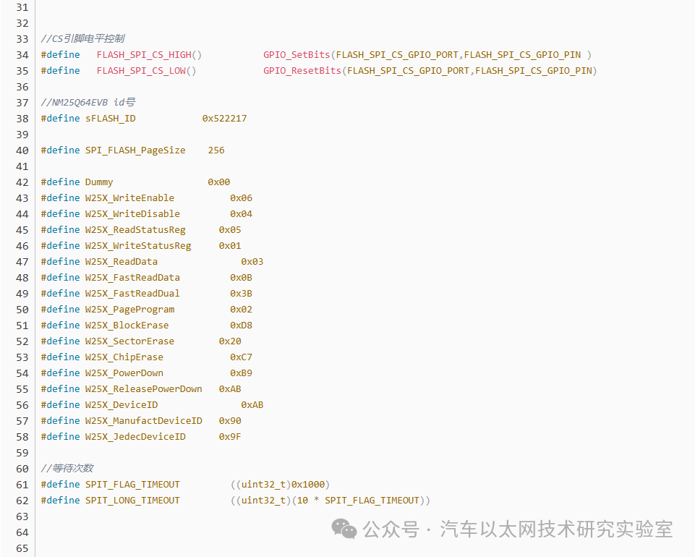
Task: Select the FLASH_SPI_CS_HIGH() macro name
Action: coord(150,55)
